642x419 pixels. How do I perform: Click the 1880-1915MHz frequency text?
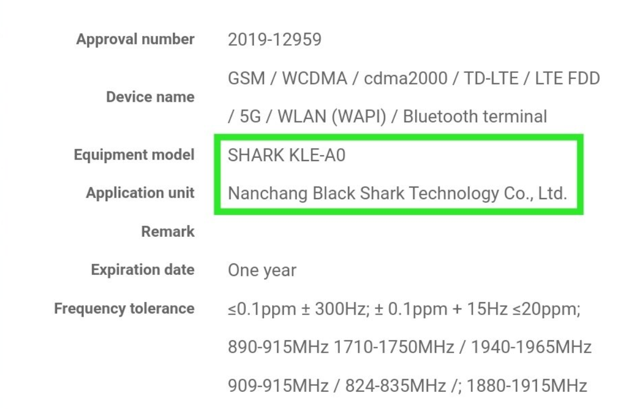pyautogui.click(x=527, y=385)
